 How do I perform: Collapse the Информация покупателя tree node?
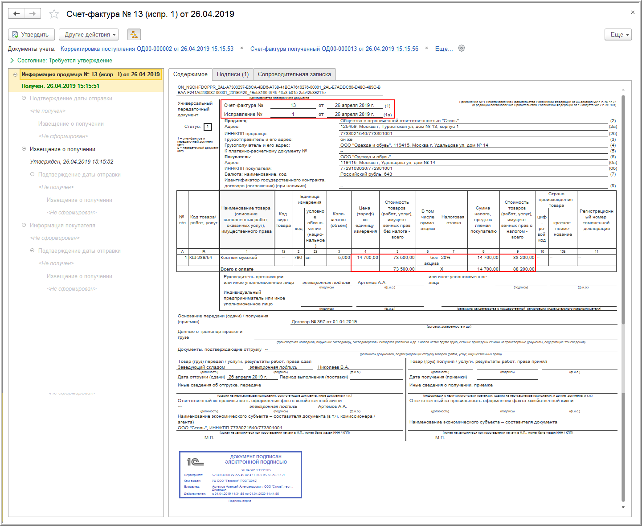pos(24,225)
